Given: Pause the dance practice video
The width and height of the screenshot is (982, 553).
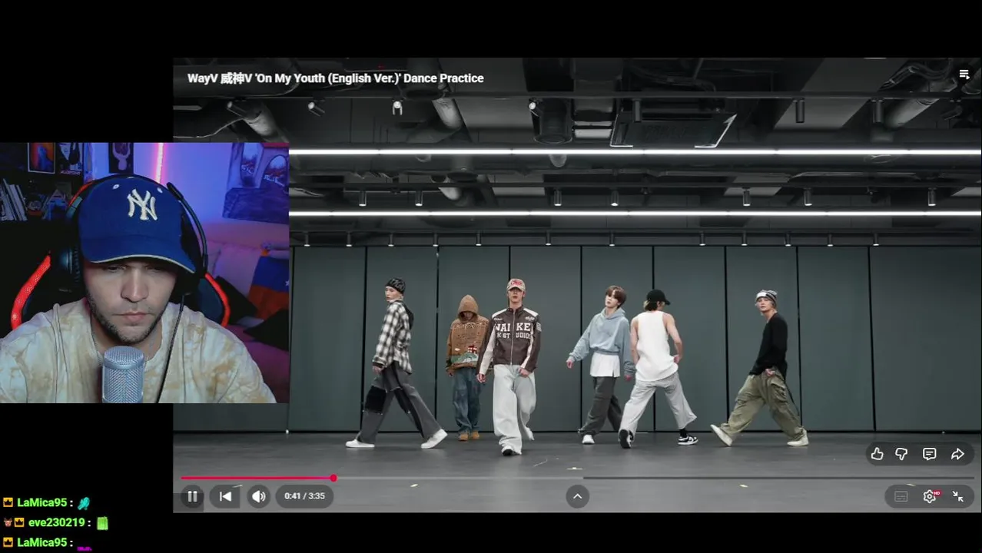Looking at the screenshot, I should [x=192, y=496].
